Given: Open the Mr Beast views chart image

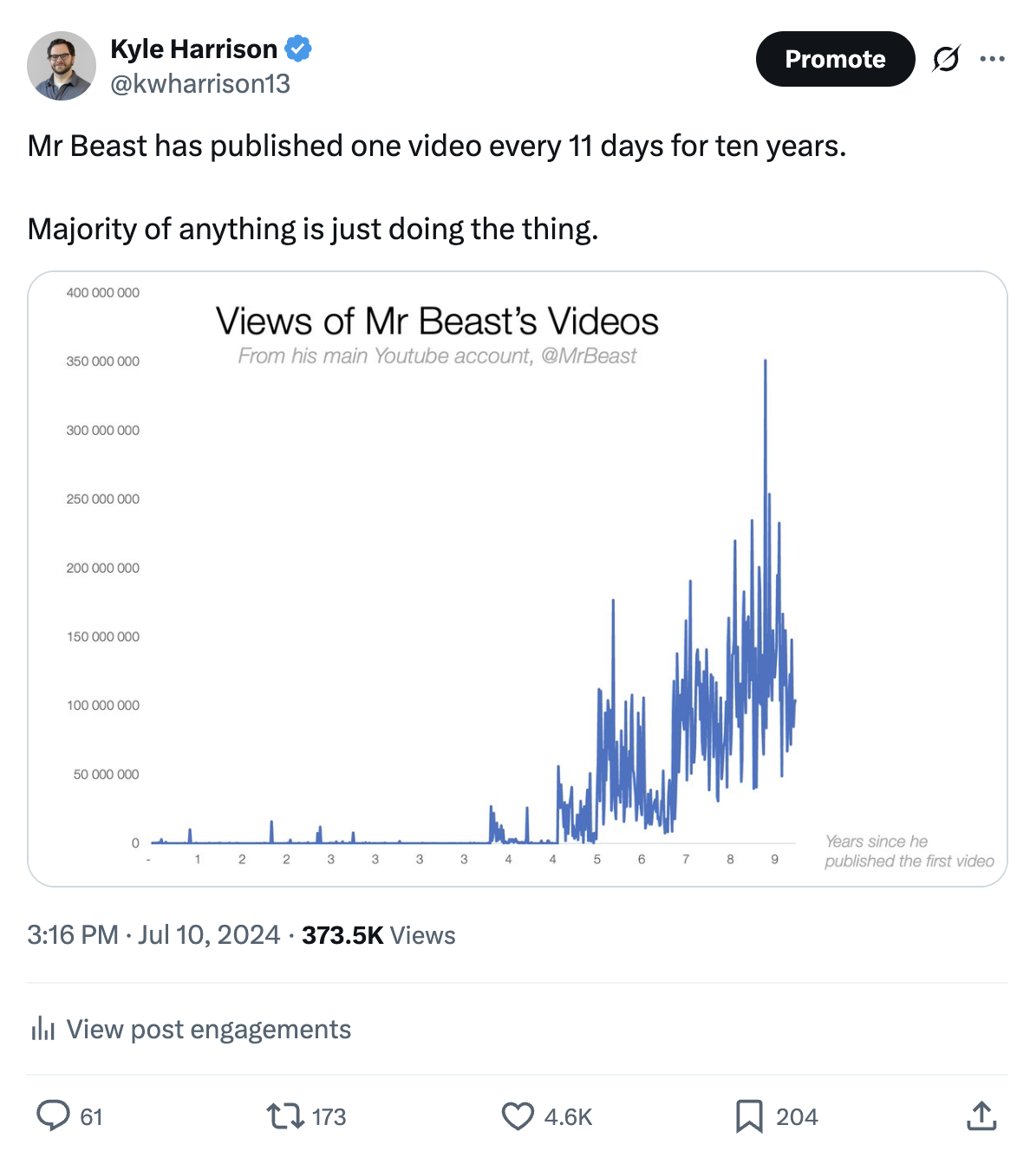Looking at the screenshot, I should tap(517, 578).
